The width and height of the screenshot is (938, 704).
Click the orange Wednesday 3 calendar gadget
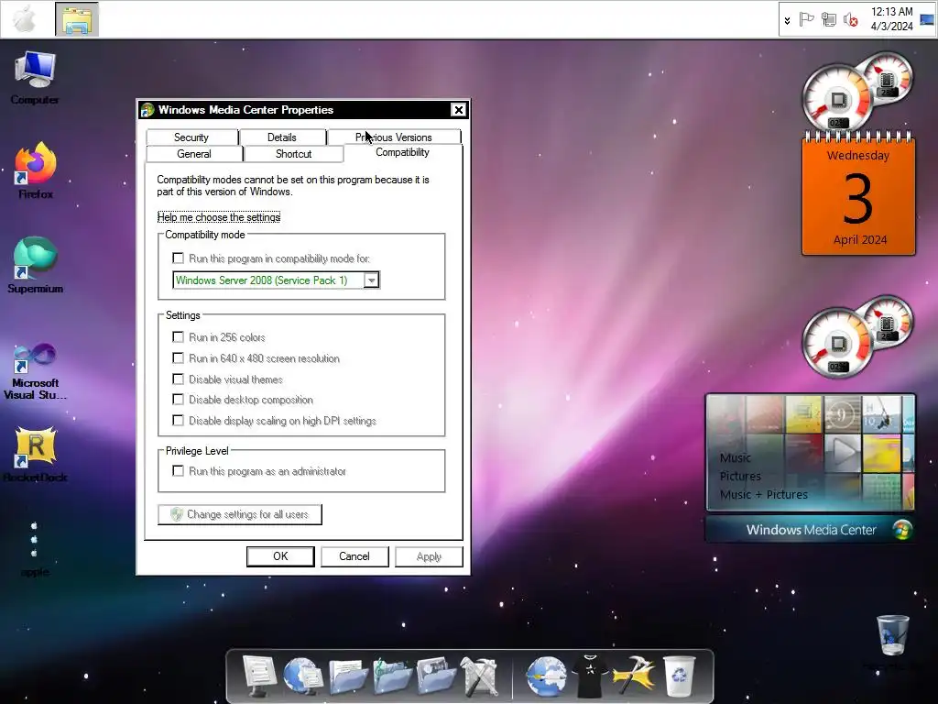tap(858, 194)
